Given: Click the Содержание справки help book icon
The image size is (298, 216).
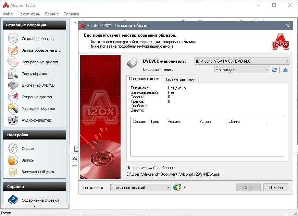Looking at the screenshot, I should 13,200.
